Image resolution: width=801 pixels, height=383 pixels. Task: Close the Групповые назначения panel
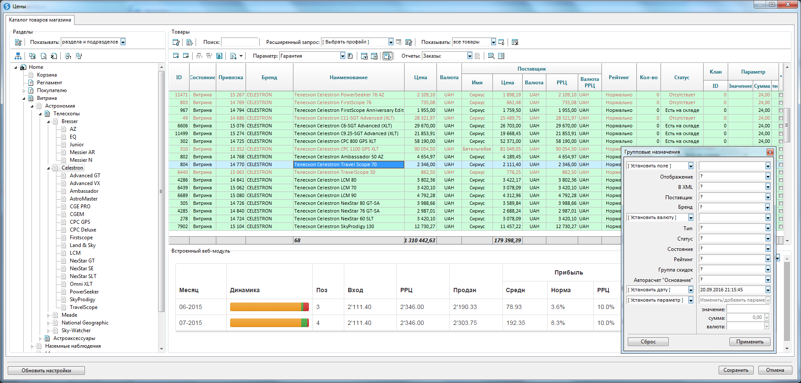pyautogui.click(x=770, y=152)
